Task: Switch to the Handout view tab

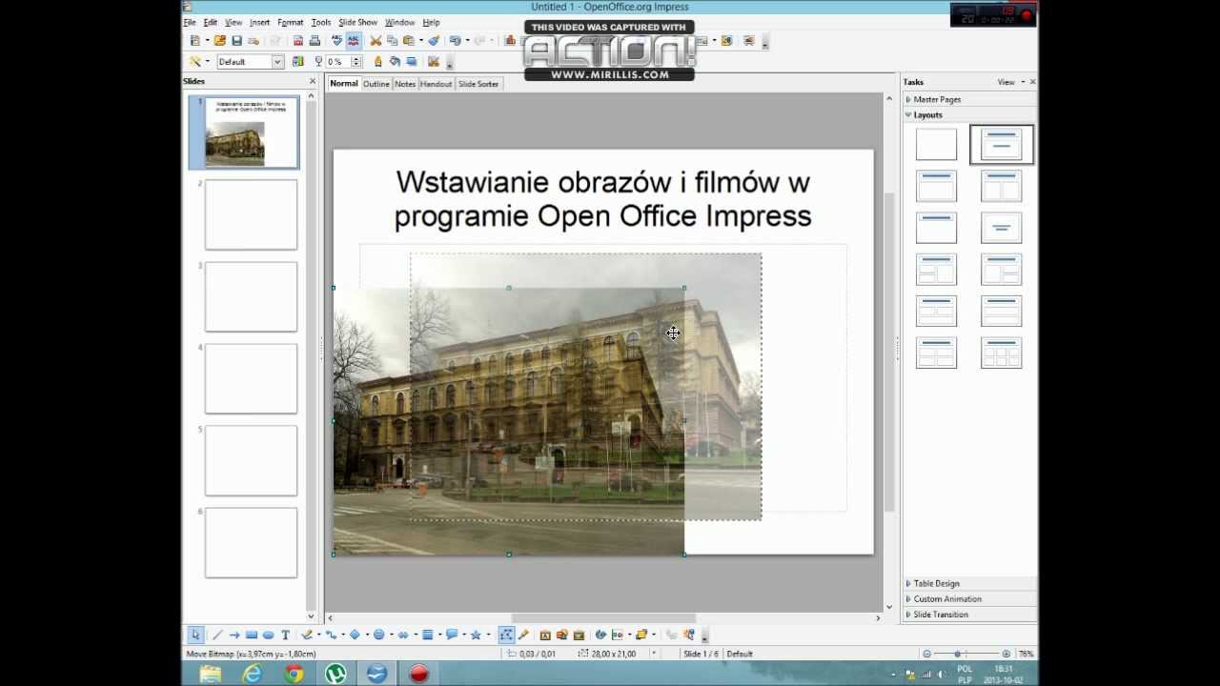Action: click(x=437, y=84)
